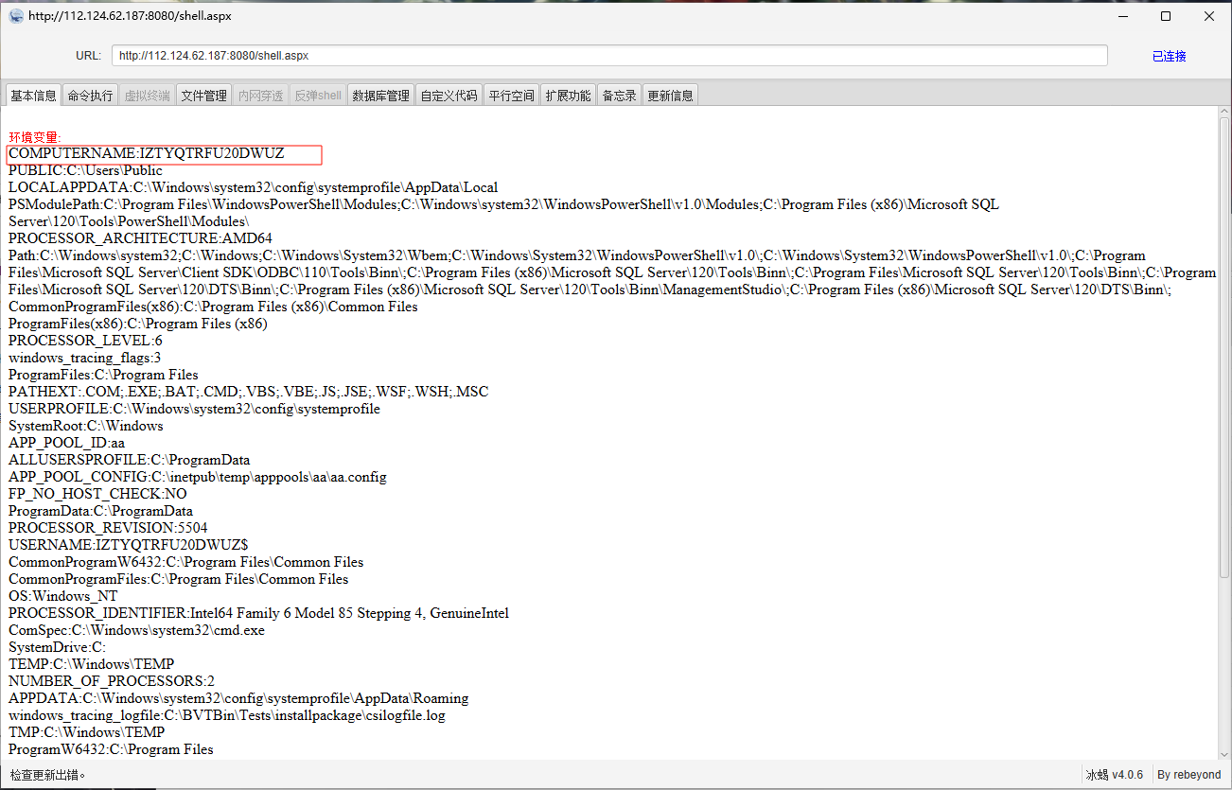Click the Behinder app icon in title bar
The image size is (1232, 790).
[16, 16]
